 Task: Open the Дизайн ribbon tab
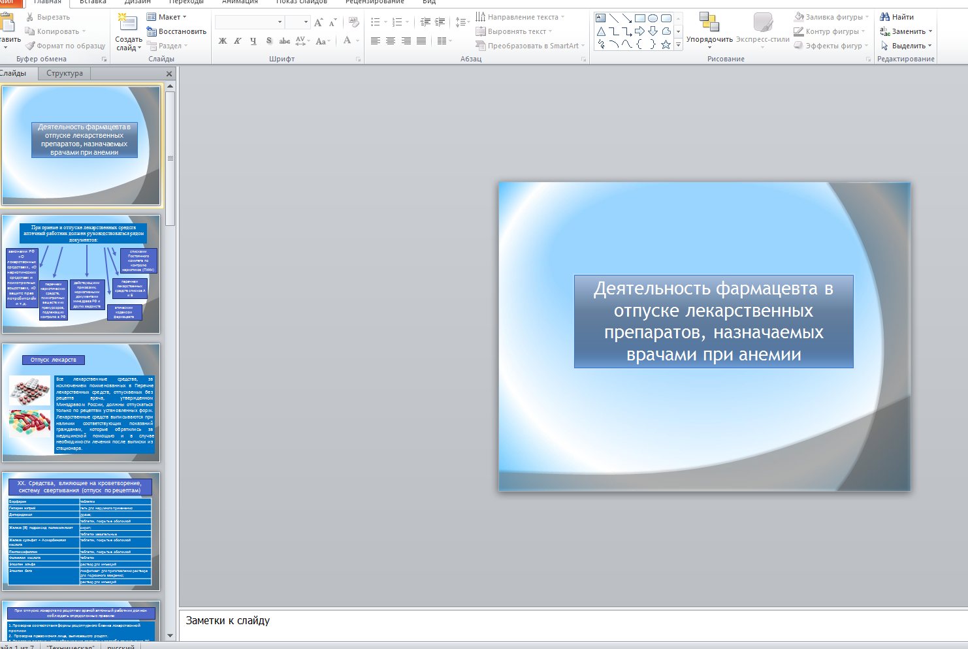[x=138, y=2]
